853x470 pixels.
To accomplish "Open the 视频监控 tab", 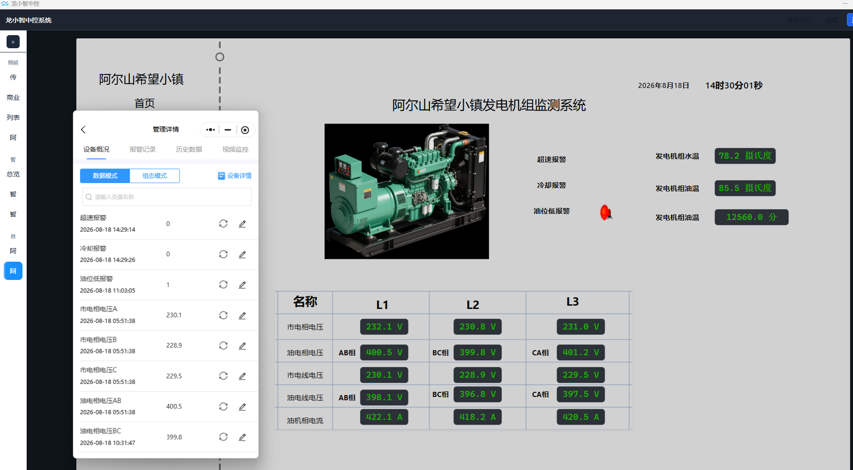I will coord(236,149).
